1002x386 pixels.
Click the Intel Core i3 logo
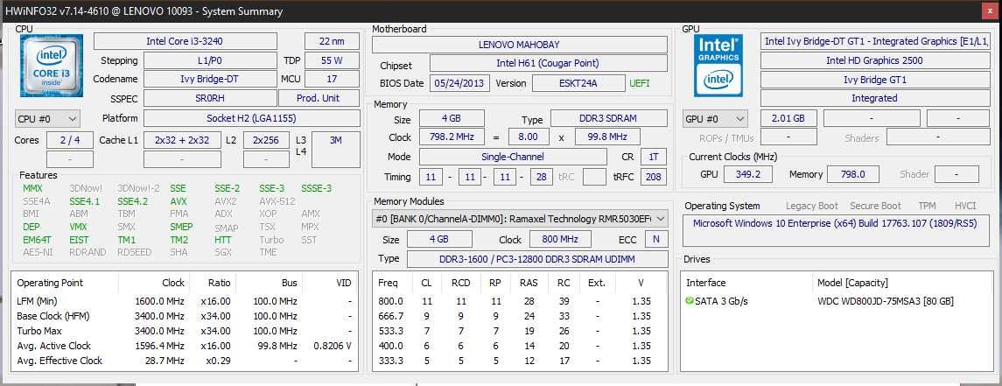coord(51,65)
